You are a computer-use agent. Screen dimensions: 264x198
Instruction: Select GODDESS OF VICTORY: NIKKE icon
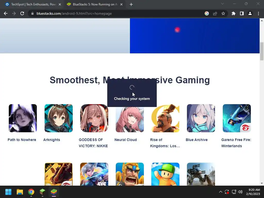click(94, 118)
